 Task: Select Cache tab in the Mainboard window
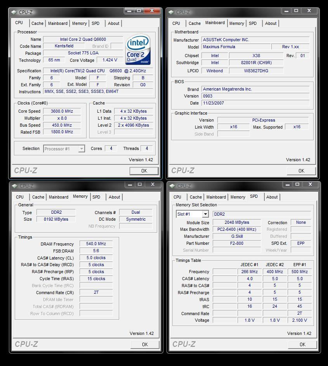(194, 23)
